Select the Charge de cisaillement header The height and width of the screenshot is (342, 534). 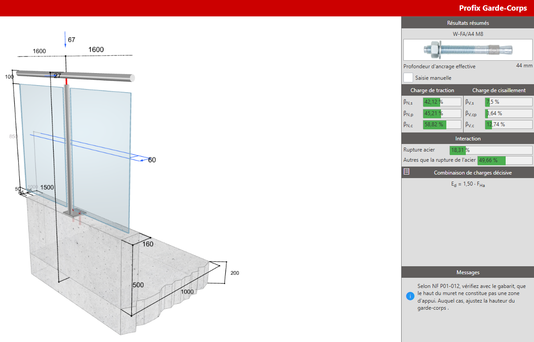(499, 90)
